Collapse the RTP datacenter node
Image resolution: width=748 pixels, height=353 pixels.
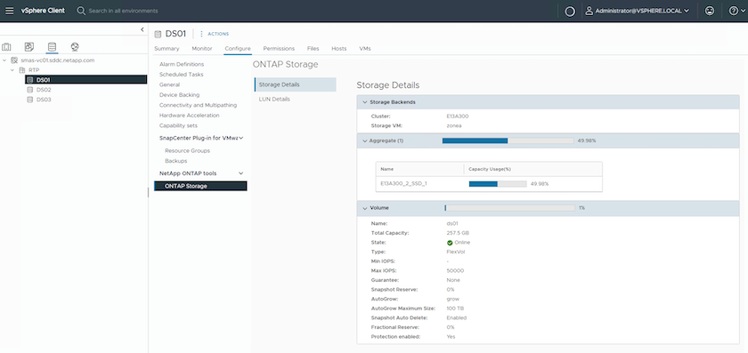click(x=12, y=70)
